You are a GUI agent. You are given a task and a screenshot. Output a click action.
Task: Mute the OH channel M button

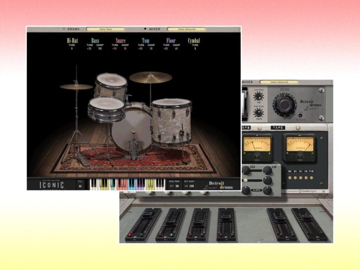[x=301, y=178]
